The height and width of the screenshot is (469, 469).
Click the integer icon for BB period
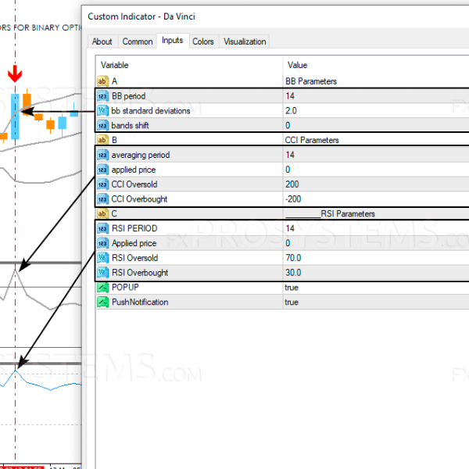coord(102,96)
